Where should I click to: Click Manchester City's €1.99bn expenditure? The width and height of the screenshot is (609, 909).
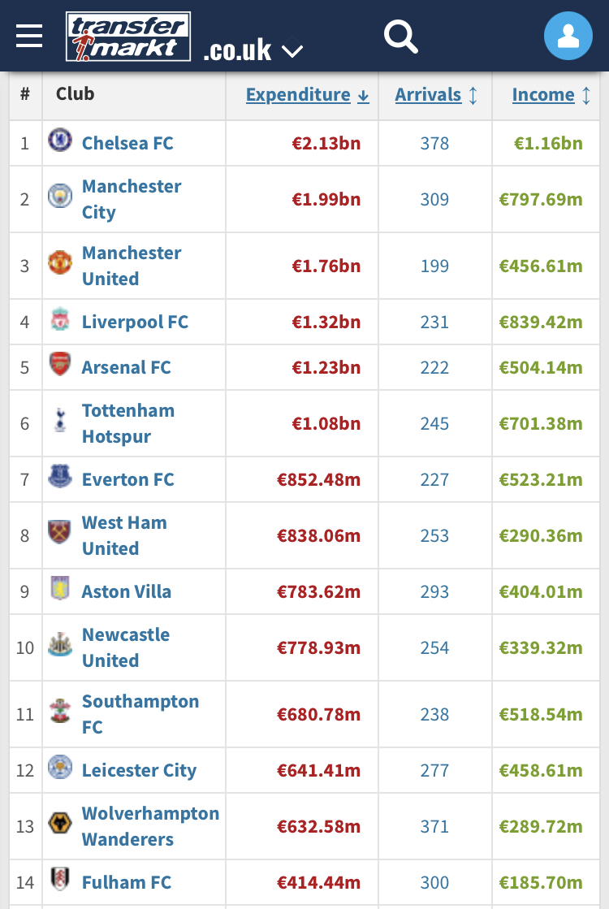click(326, 199)
